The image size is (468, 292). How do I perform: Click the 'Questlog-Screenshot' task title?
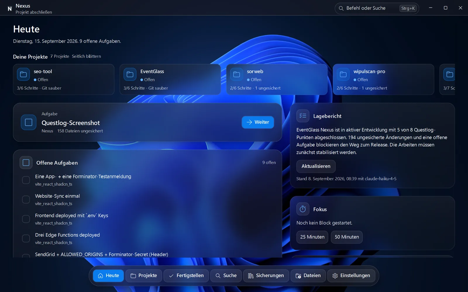[x=70, y=123]
